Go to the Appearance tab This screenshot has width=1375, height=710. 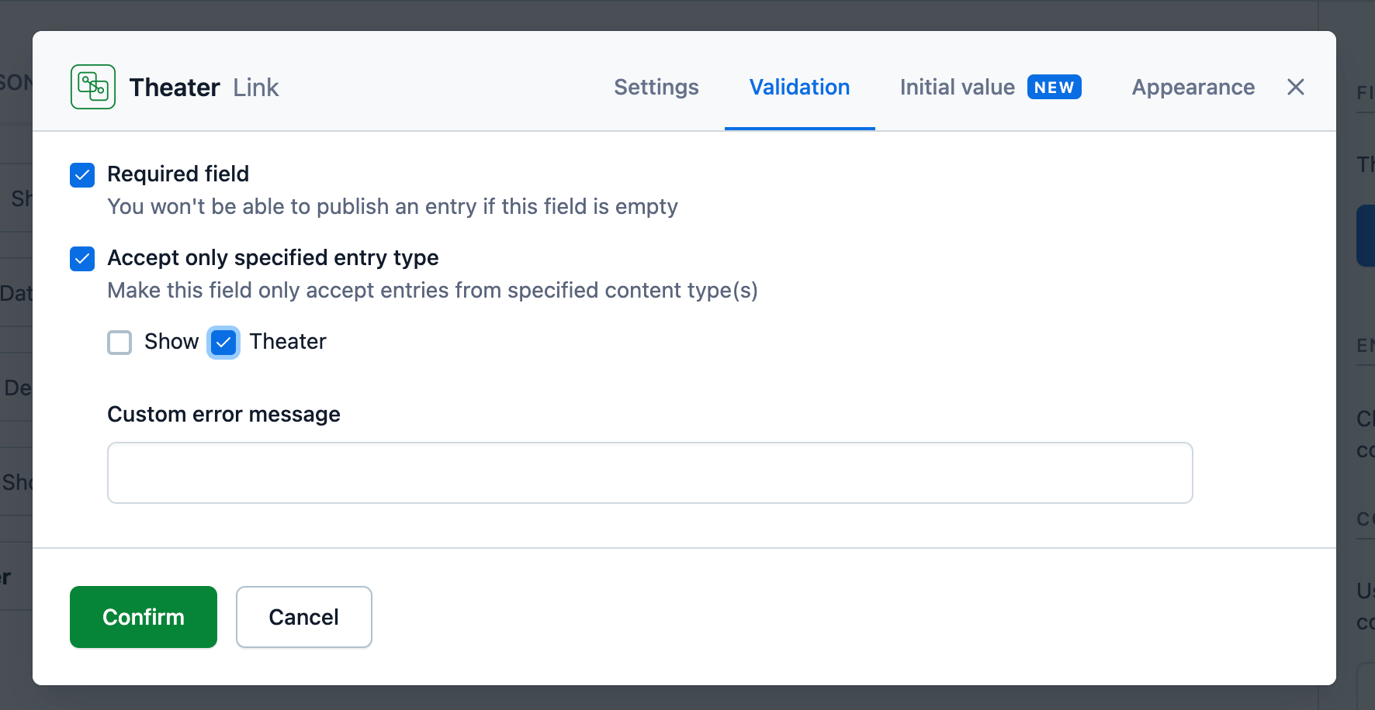click(1193, 87)
